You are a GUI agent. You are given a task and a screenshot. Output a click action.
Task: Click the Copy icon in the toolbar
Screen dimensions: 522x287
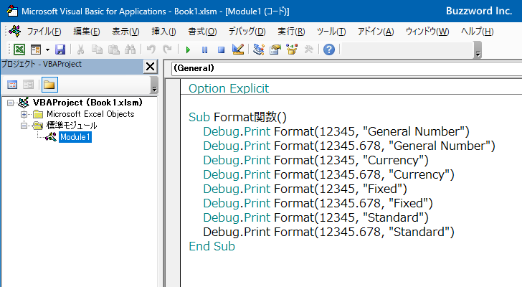point(97,50)
